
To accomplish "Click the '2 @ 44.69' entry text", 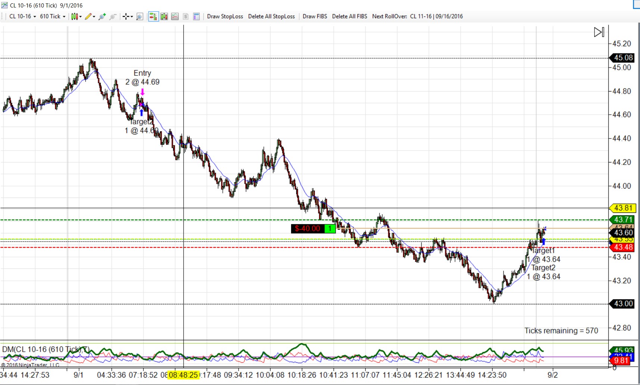I will point(142,82).
